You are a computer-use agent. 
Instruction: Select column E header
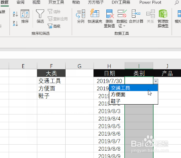coord(23,66)
